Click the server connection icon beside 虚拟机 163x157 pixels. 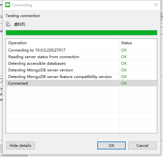point(8,24)
